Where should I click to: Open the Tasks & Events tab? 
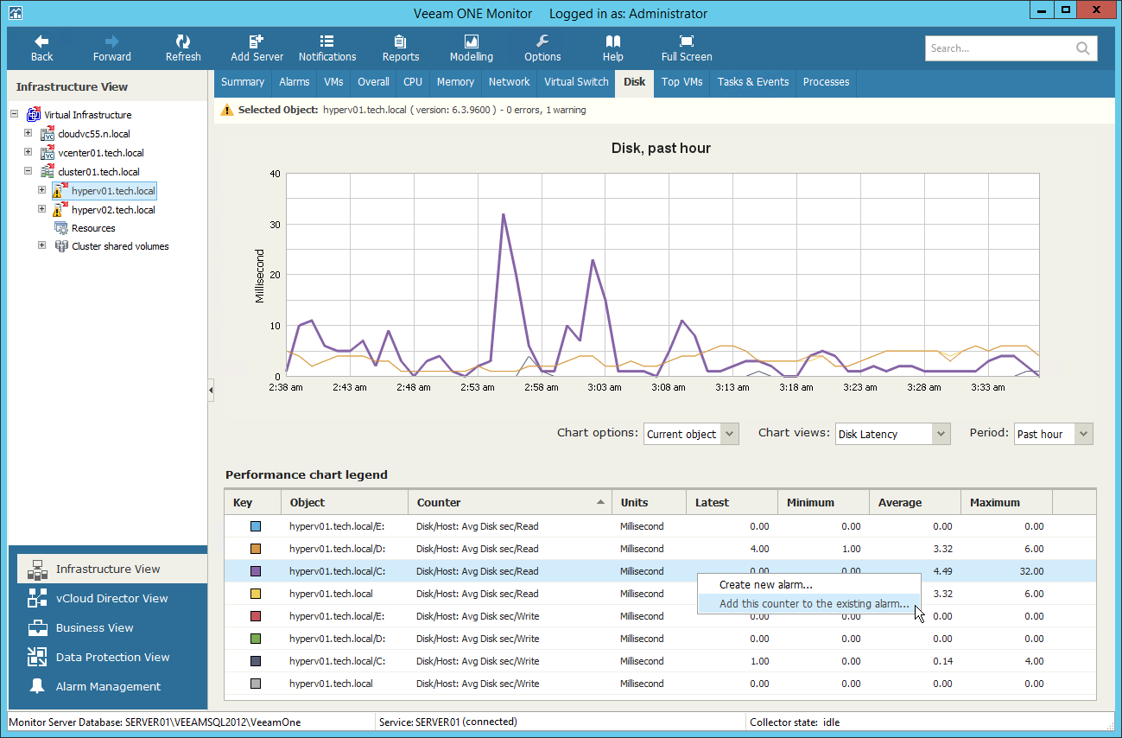click(x=753, y=82)
